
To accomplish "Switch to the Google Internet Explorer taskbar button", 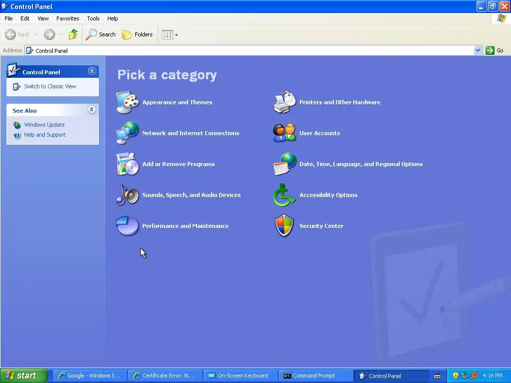I will [89, 376].
